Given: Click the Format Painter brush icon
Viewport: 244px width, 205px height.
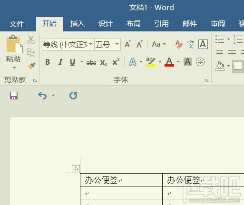Looking at the screenshot, I should (x=31, y=66).
